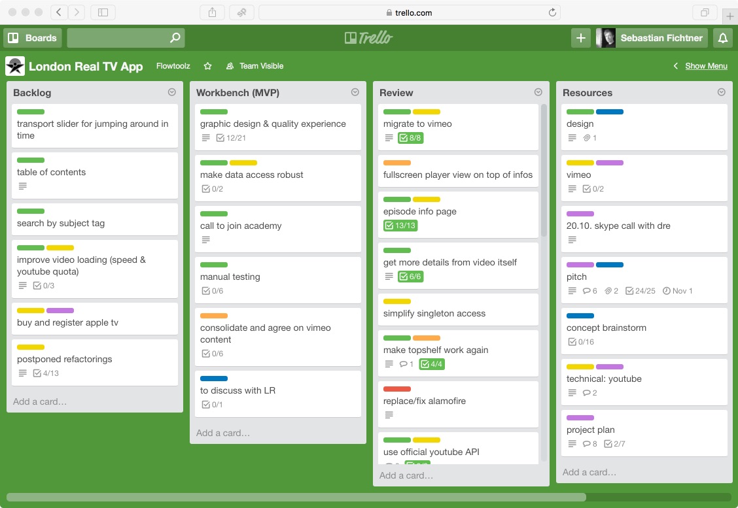Click Add a card in Backlog
Image resolution: width=738 pixels, height=508 pixels.
(x=40, y=401)
